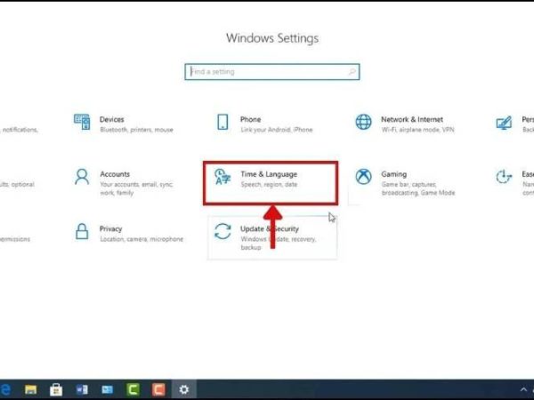This screenshot has width=534, height=400.
Task: Click 'Link your Android, iPhone' description
Action: click(x=277, y=130)
